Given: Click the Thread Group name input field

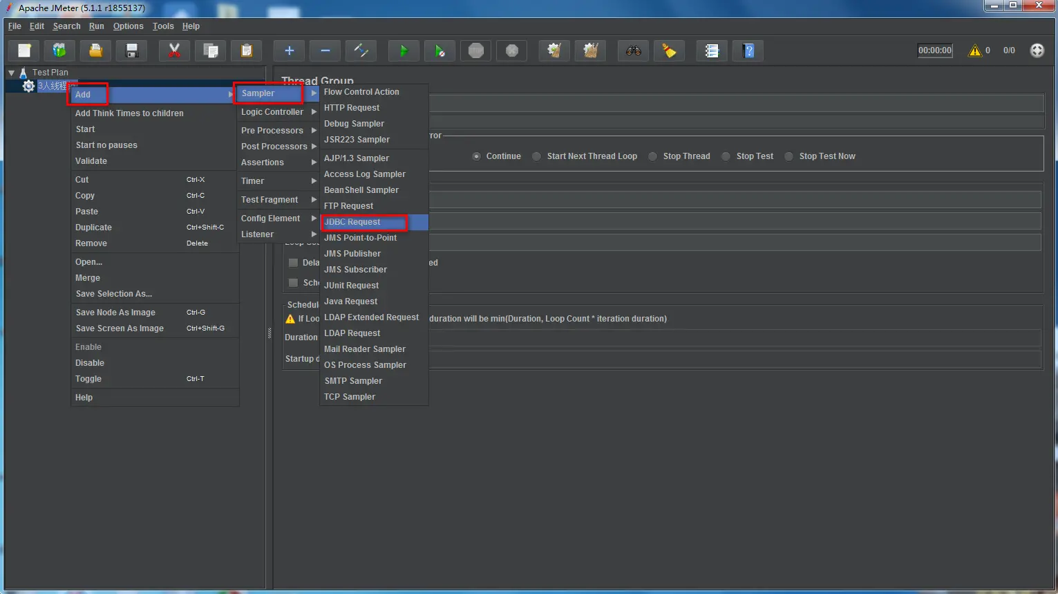Looking at the screenshot, I should [x=736, y=104].
